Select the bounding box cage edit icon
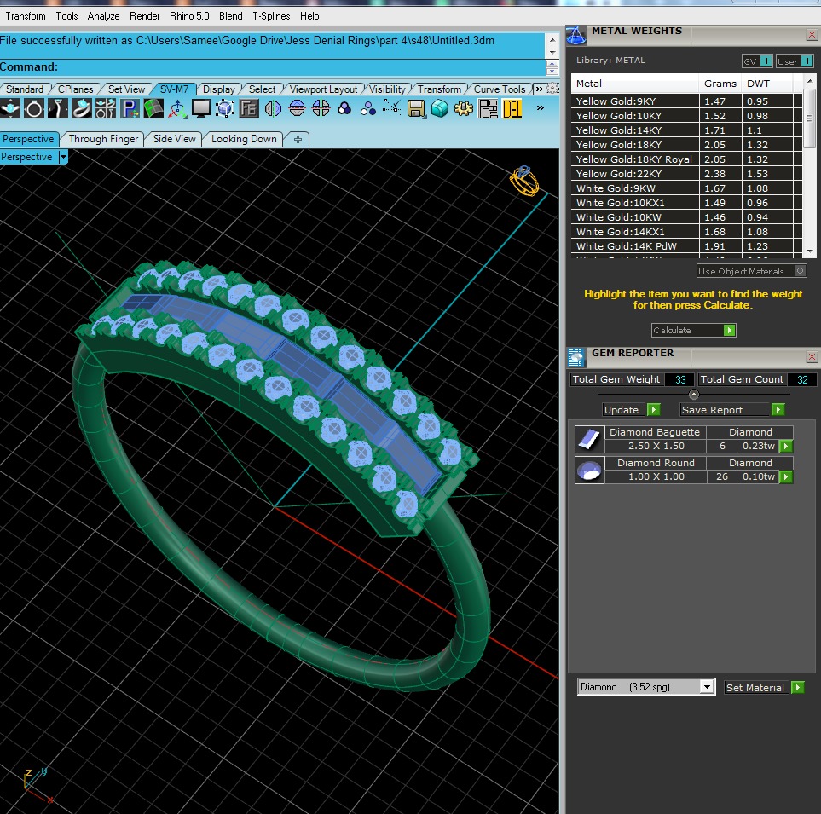 (x=225, y=108)
